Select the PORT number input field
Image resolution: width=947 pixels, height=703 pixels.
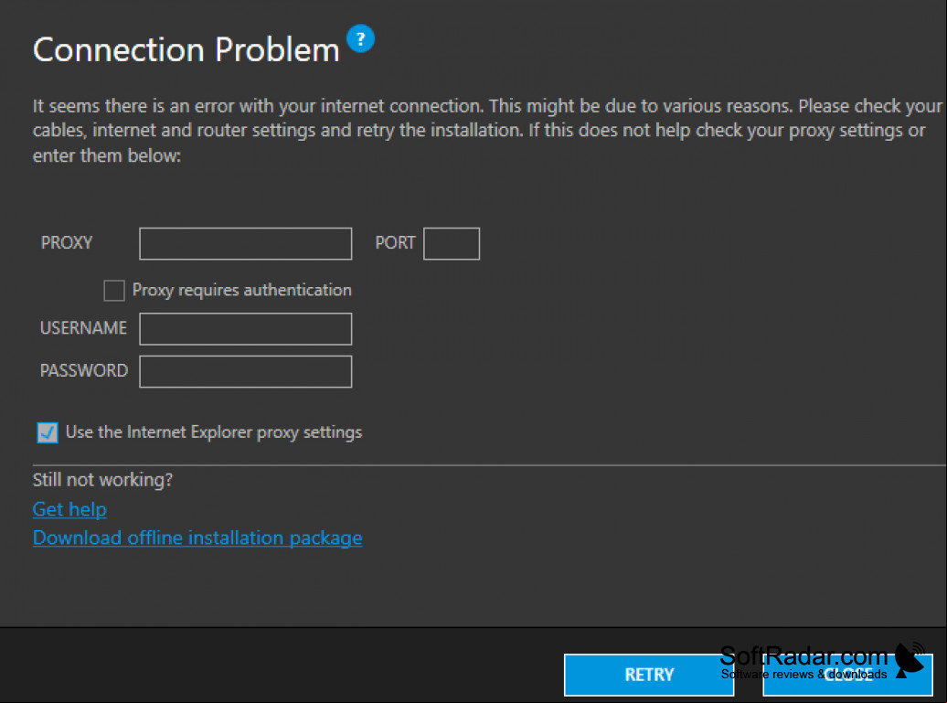[452, 243]
